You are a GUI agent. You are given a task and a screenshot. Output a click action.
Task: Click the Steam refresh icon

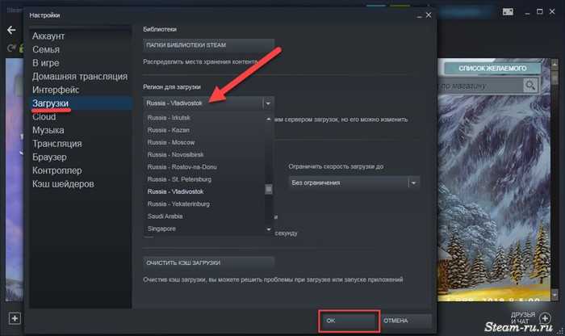click(11, 47)
